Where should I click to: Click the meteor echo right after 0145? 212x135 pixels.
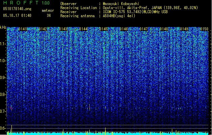(x=105, y=107)
